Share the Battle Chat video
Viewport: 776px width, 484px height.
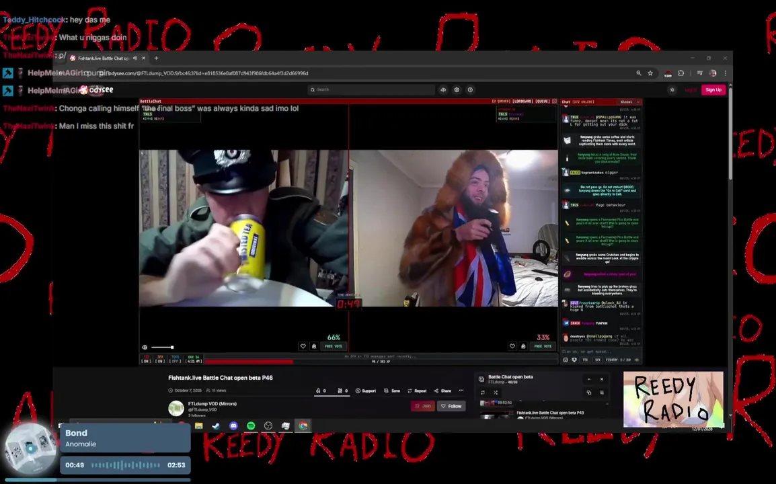(442, 391)
